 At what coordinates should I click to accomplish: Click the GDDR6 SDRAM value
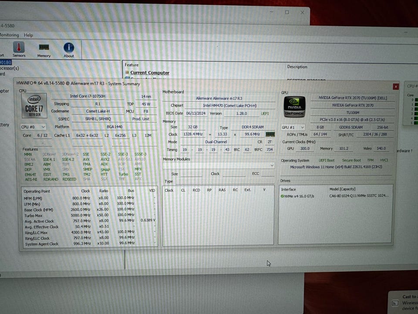coord(351,127)
